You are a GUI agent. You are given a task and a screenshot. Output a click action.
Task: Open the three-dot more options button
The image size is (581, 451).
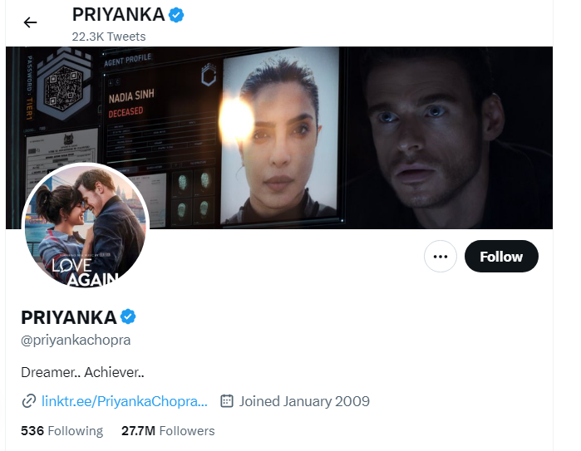click(441, 257)
